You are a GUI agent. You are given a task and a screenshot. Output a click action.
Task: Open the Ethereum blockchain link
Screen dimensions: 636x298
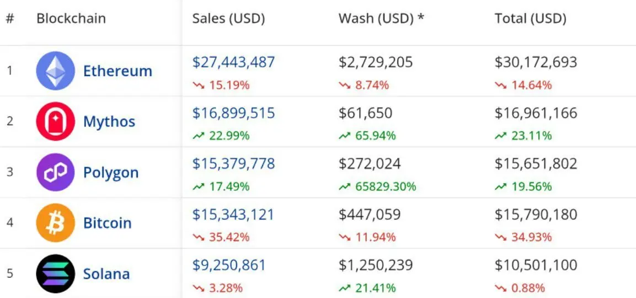pyautogui.click(x=117, y=71)
